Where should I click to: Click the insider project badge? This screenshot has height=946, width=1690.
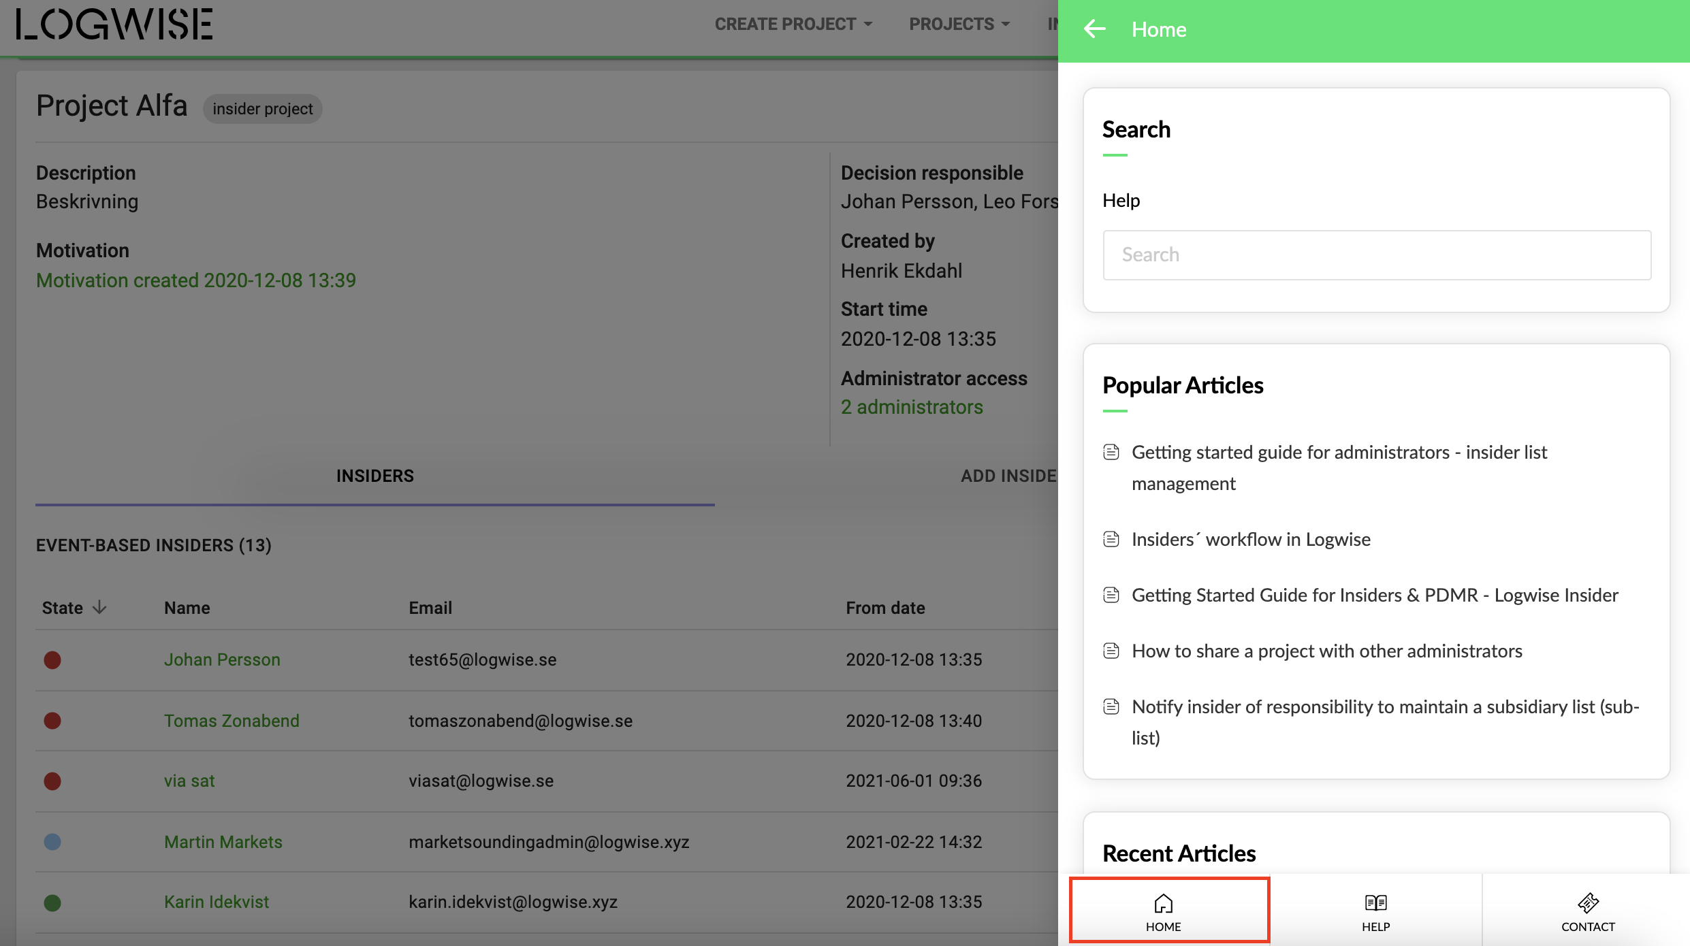(x=263, y=109)
